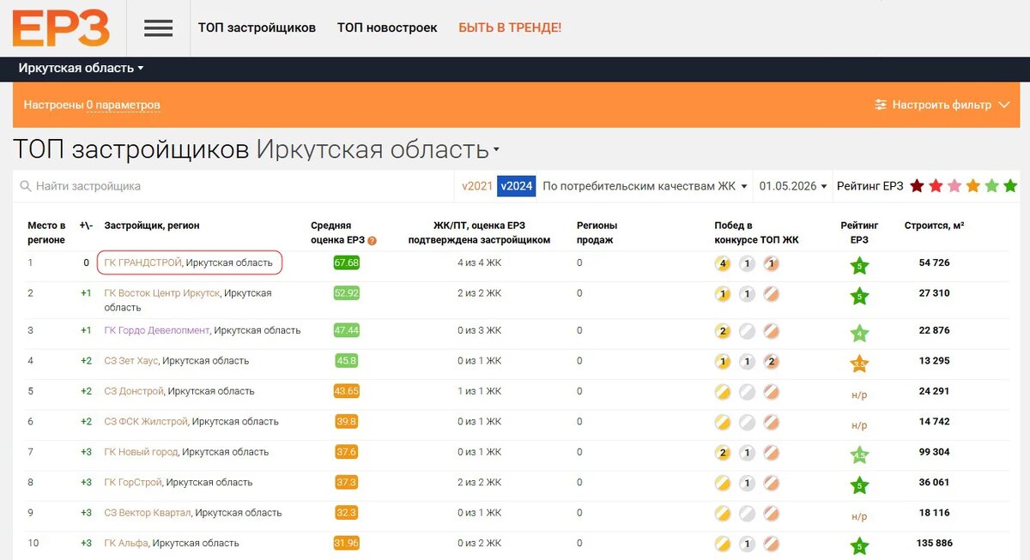This screenshot has height=560, width=1030.
Task: Open По потребительским качествам ЖК dropdown
Action: pyautogui.click(x=645, y=186)
